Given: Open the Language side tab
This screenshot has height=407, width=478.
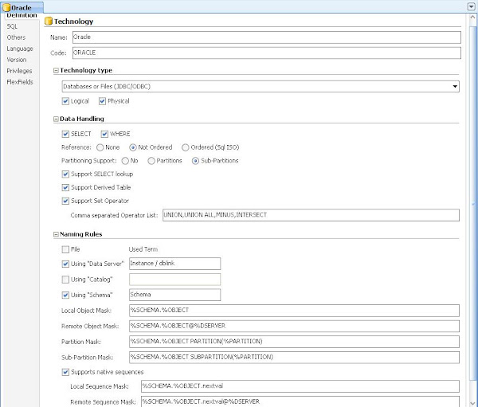Looking at the screenshot, I should [x=20, y=49].
